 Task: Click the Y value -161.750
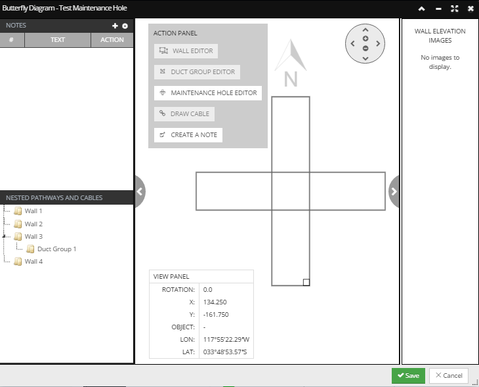[216, 315]
